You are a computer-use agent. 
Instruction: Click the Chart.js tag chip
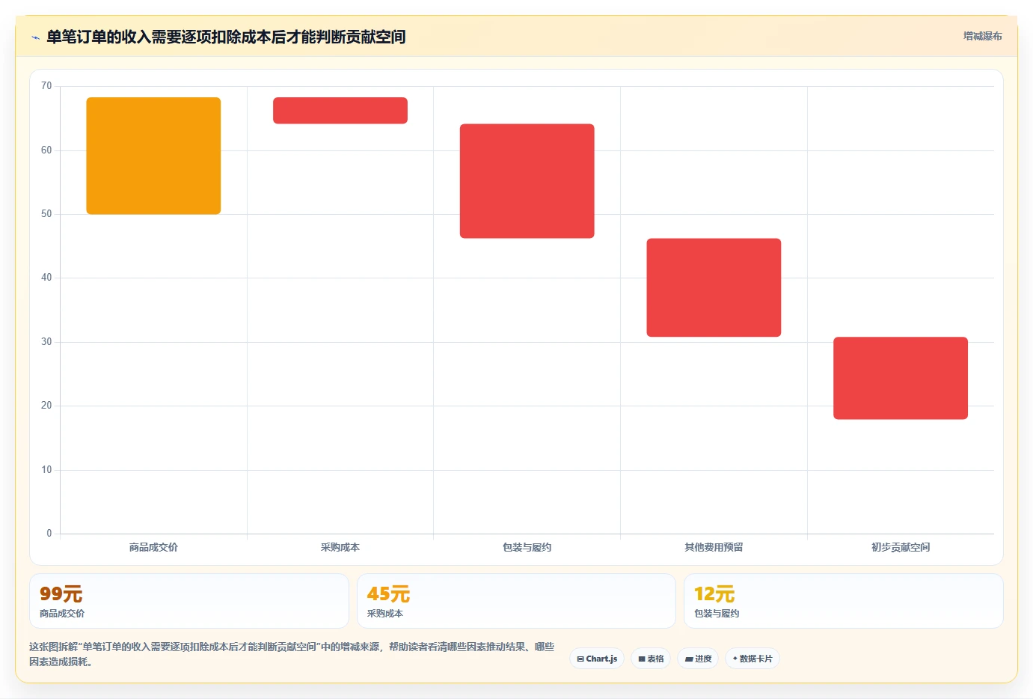coord(597,659)
